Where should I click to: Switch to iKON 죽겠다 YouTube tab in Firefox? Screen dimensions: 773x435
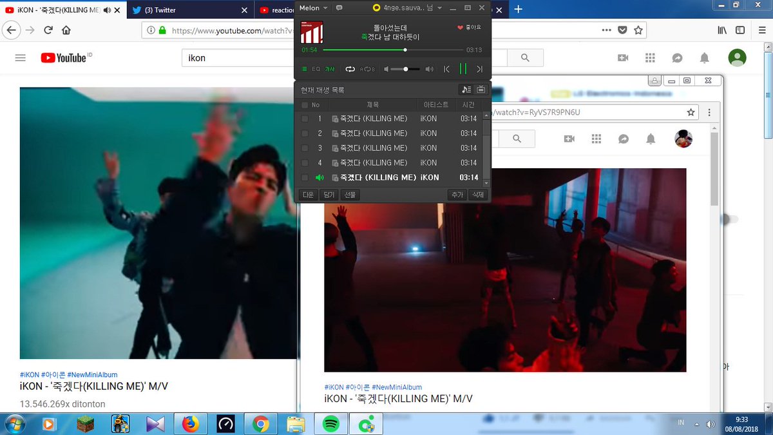click(62, 10)
